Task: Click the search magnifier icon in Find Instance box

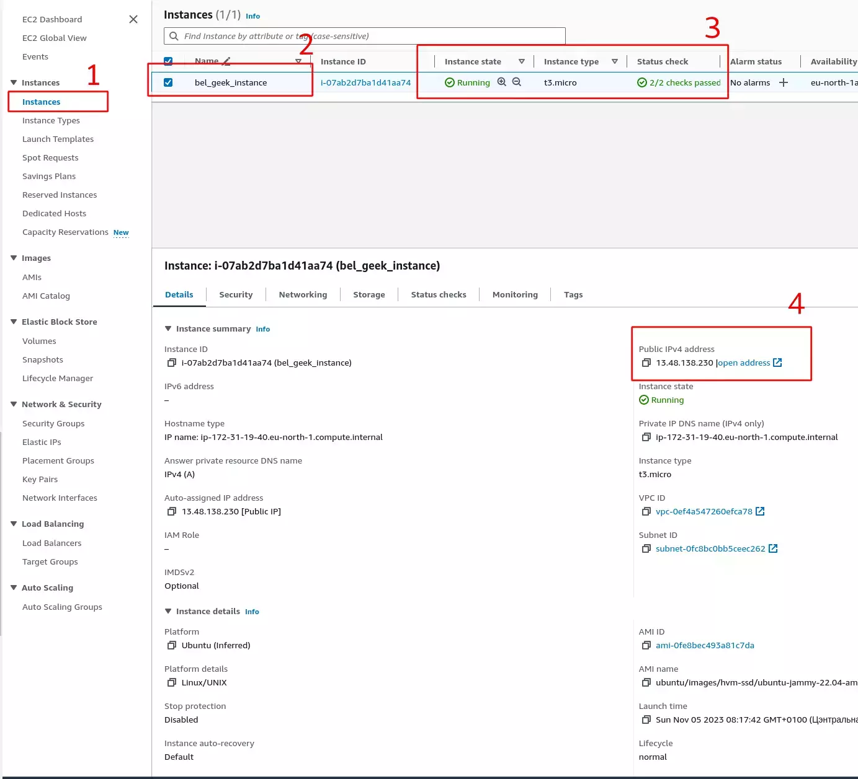Action: pos(174,36)
